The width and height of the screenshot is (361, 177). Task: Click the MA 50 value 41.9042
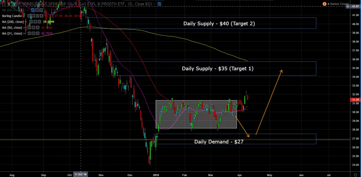47,28
